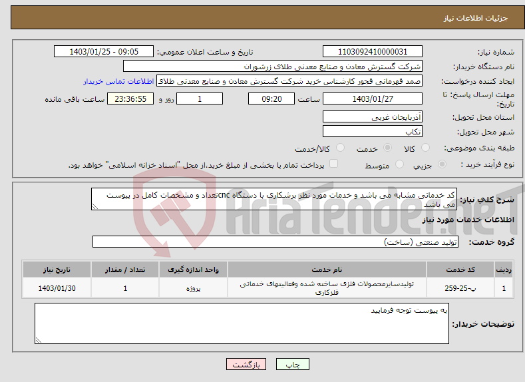Viewport: 525px width, 382px height.
Task: Click the تاریخ نیاز column header
Action: click(57, 270)
